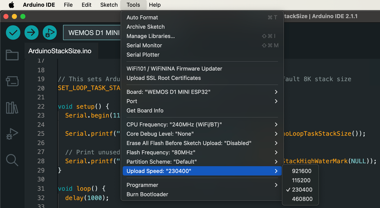Switch to the ArduinoStackSize.ino tab
The image size is (380, 208).
[60, 51]
